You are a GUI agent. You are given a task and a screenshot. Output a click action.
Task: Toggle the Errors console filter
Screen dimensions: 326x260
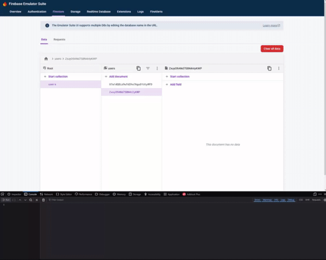coord(258,200)
